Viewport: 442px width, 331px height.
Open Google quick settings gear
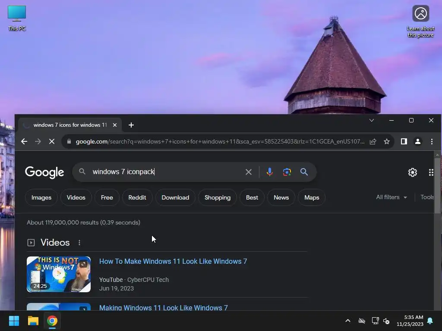point(412,172)
